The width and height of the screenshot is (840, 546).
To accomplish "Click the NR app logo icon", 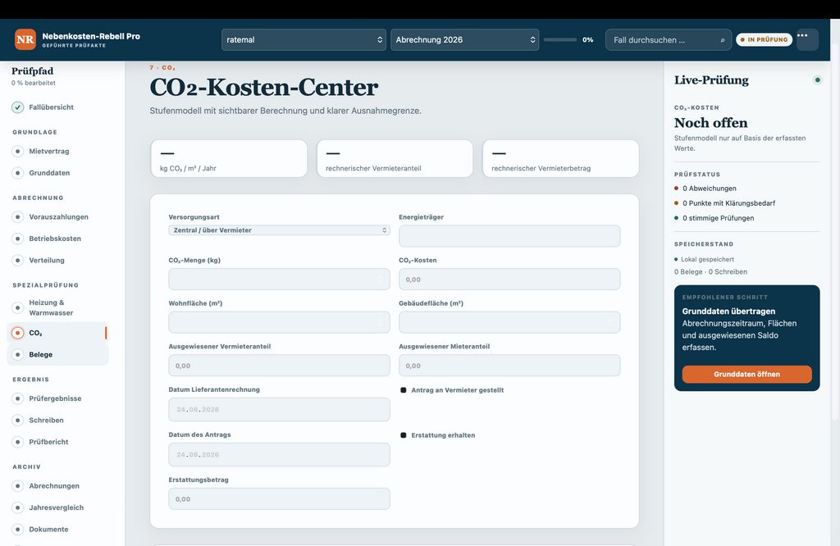I will (x=25, y=39).
